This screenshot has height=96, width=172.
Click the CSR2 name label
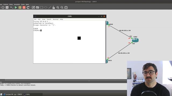tap(135, 37)
